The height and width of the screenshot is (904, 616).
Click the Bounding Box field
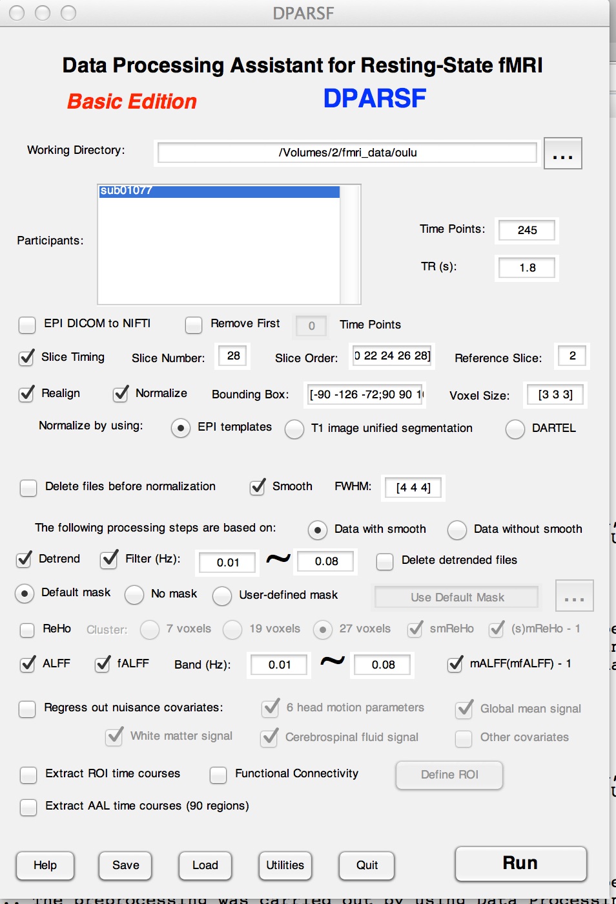(366, 394)
